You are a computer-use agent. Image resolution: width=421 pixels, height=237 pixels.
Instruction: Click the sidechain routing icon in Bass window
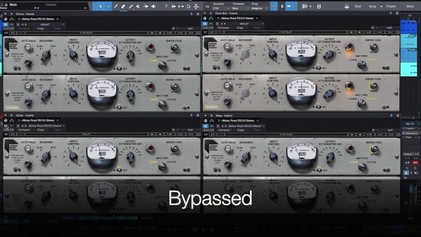click(212, 120)
